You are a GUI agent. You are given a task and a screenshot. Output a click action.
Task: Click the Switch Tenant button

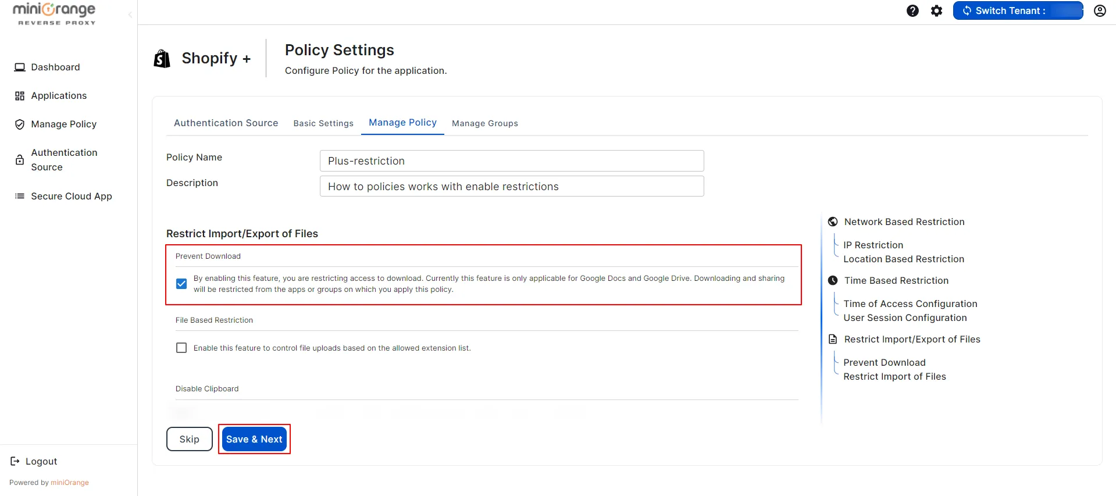[x=1018, y=10]
